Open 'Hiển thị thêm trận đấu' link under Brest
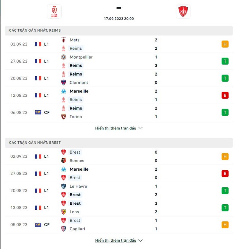 tap(116, 240)
